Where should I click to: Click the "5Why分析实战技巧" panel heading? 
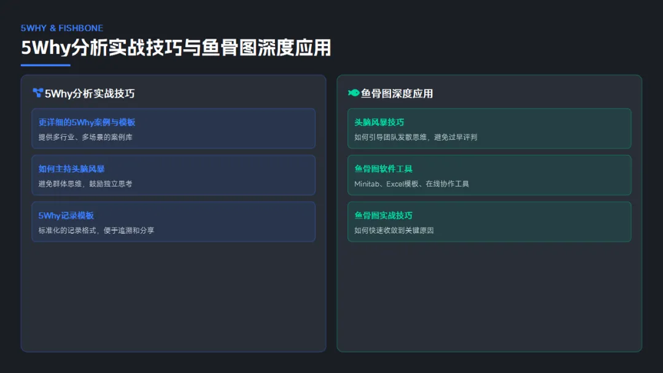(x=90, y=94)
